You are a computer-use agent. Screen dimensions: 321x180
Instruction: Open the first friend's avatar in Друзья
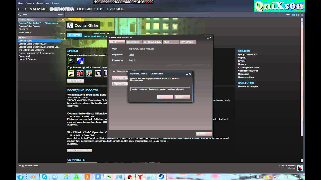tap(71, 61)
